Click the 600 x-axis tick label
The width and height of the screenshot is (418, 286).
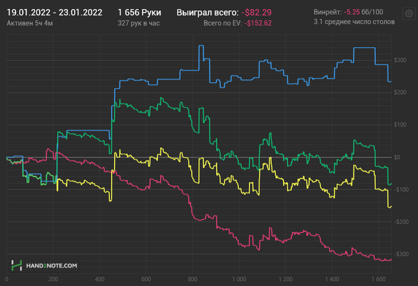click(146, 279)
